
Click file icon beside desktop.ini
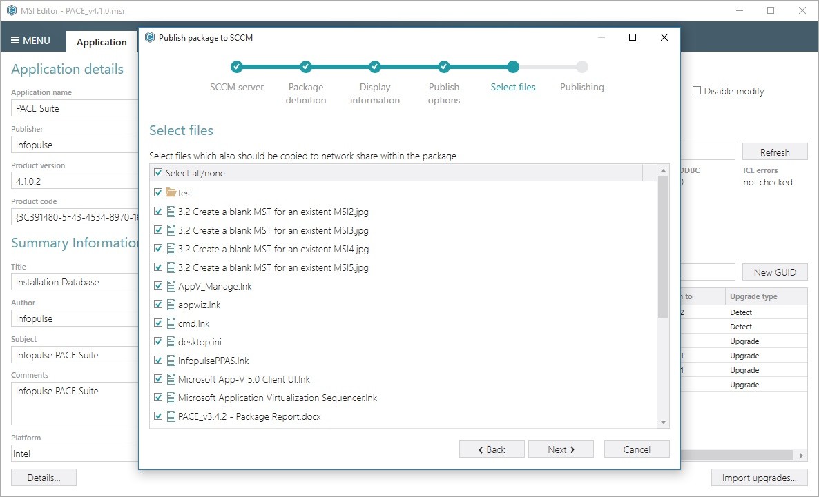tap(171, 342)
